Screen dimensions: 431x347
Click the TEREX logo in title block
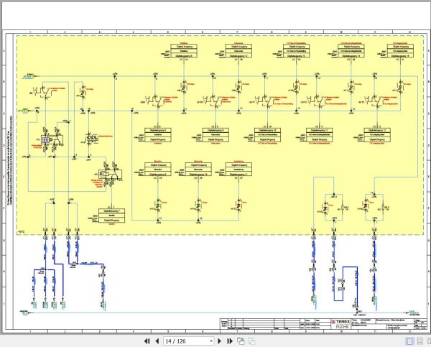point(340,322)
